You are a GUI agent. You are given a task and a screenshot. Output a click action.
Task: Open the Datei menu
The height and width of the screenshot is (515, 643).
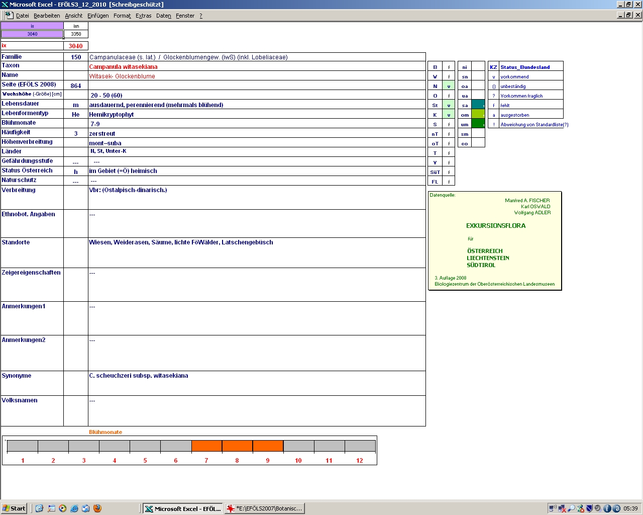[x=23, y=16]
